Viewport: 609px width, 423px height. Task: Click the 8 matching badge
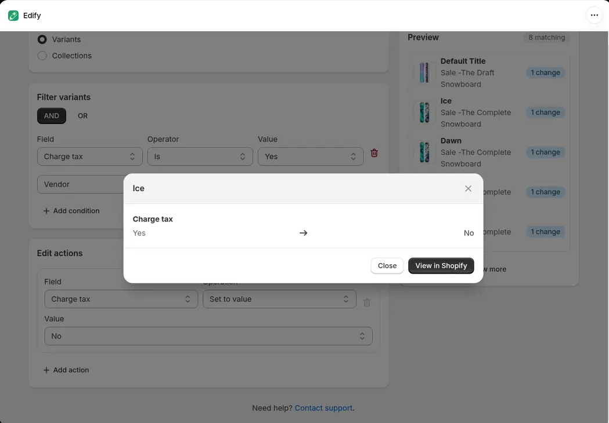click(546, 38)
